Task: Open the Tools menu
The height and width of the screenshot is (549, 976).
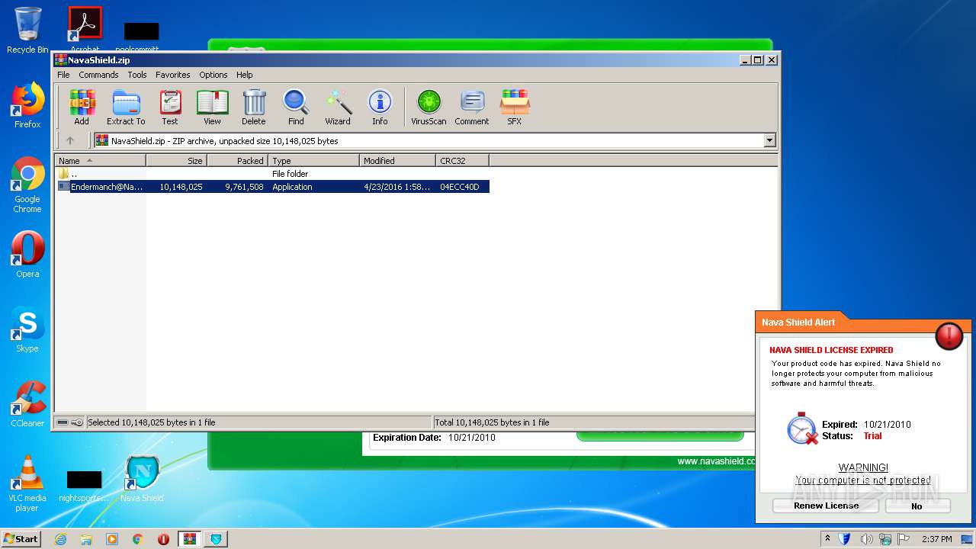Action: pos(137,75)
